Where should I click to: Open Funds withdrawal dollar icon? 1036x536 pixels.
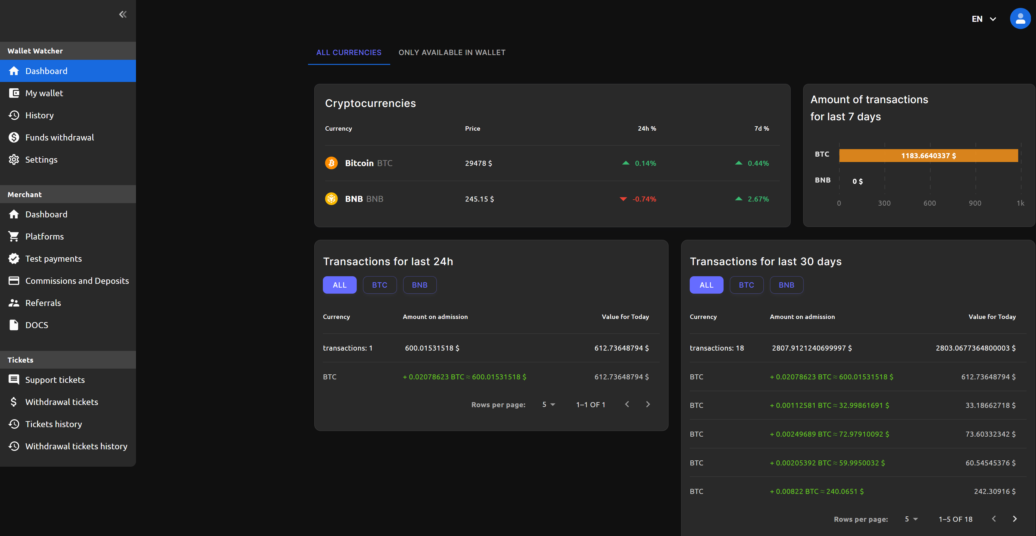point(14,137)
